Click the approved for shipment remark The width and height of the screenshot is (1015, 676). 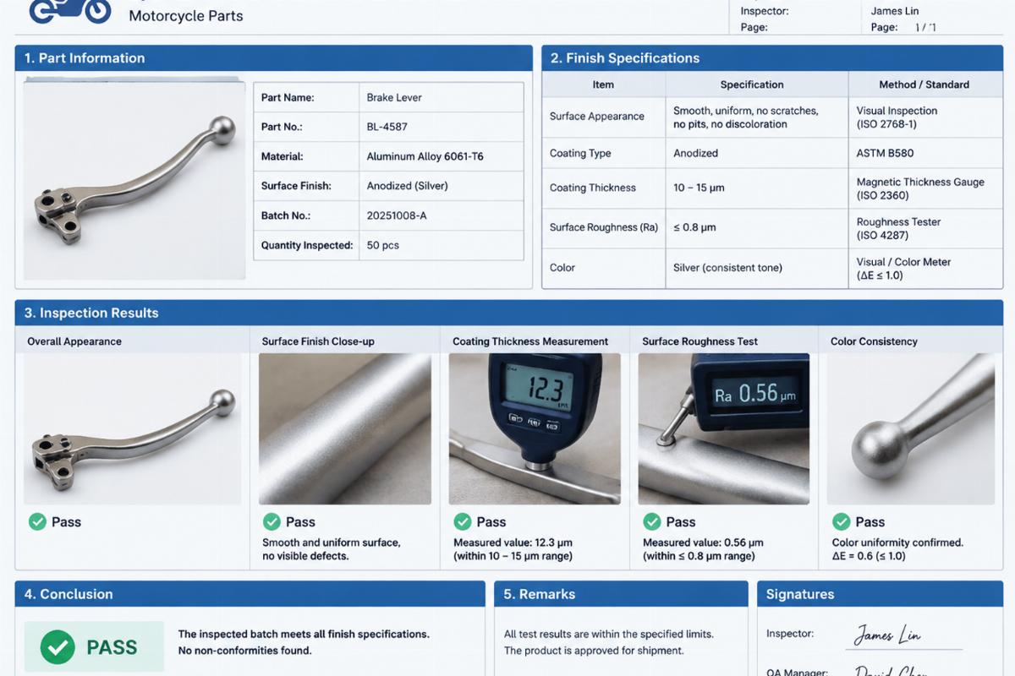[x=594, y=651]
